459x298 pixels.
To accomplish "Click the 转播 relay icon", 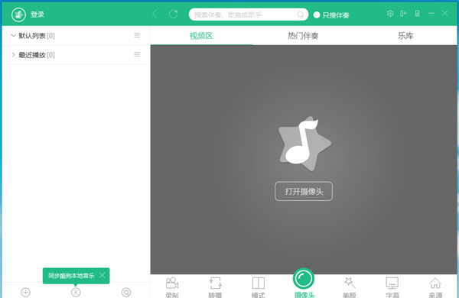I will (216, 283).
